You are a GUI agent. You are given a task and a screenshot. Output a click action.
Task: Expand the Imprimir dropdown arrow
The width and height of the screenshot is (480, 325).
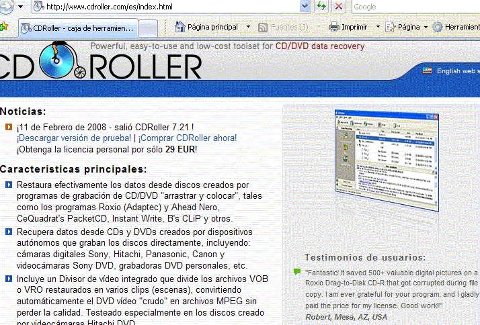pyautogui.click(x=378, y=27)
